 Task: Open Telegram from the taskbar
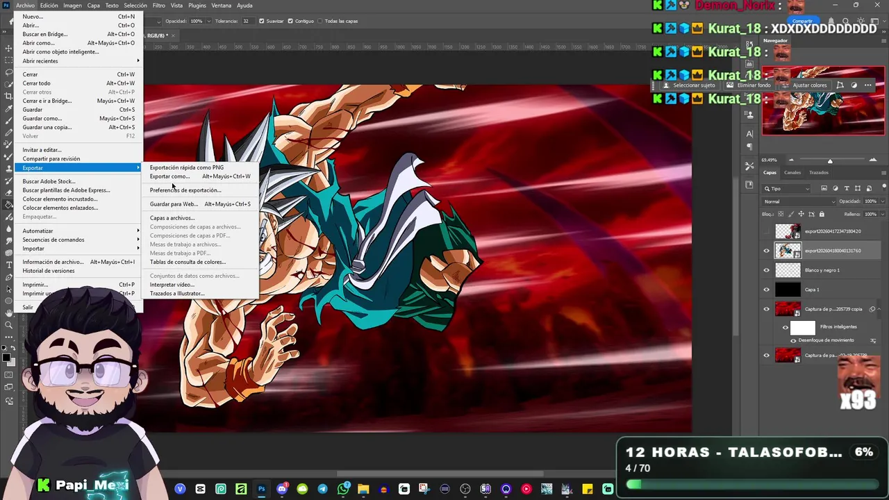[322, 489]
